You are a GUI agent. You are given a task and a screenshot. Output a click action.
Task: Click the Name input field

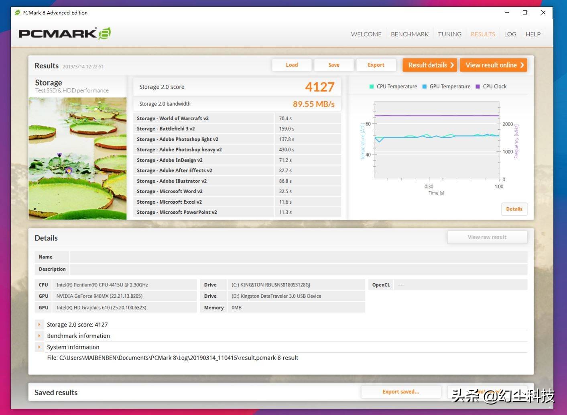(299, 257)
